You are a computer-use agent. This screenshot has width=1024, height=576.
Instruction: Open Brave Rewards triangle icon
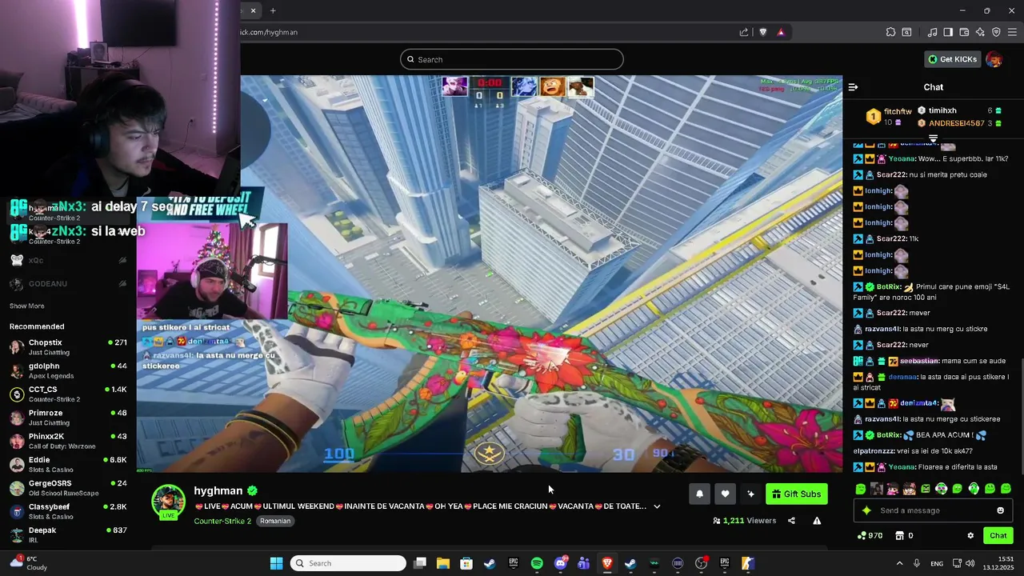781,32
